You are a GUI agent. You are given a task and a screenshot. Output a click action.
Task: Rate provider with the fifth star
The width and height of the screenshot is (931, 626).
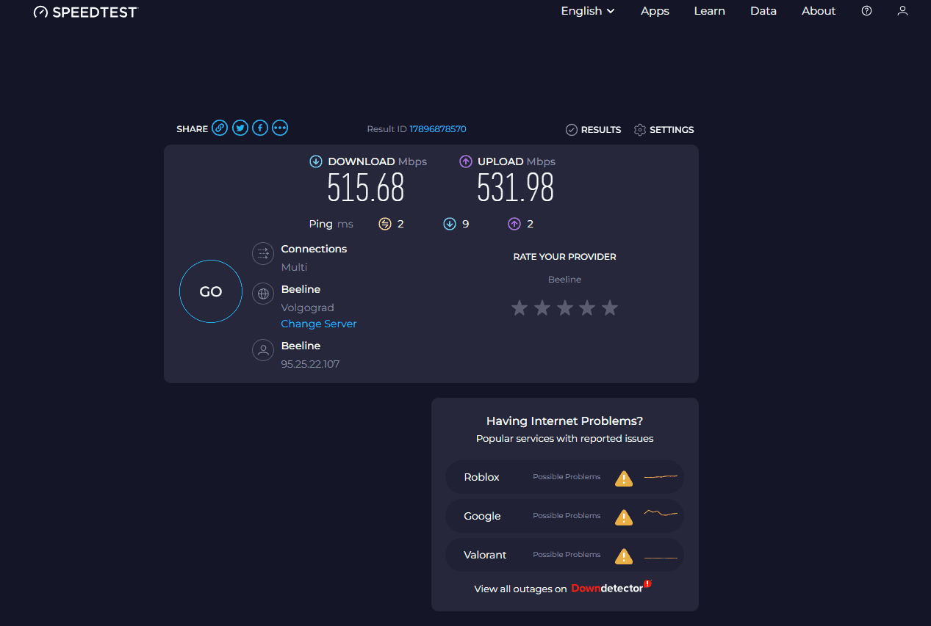coord(610,308)
